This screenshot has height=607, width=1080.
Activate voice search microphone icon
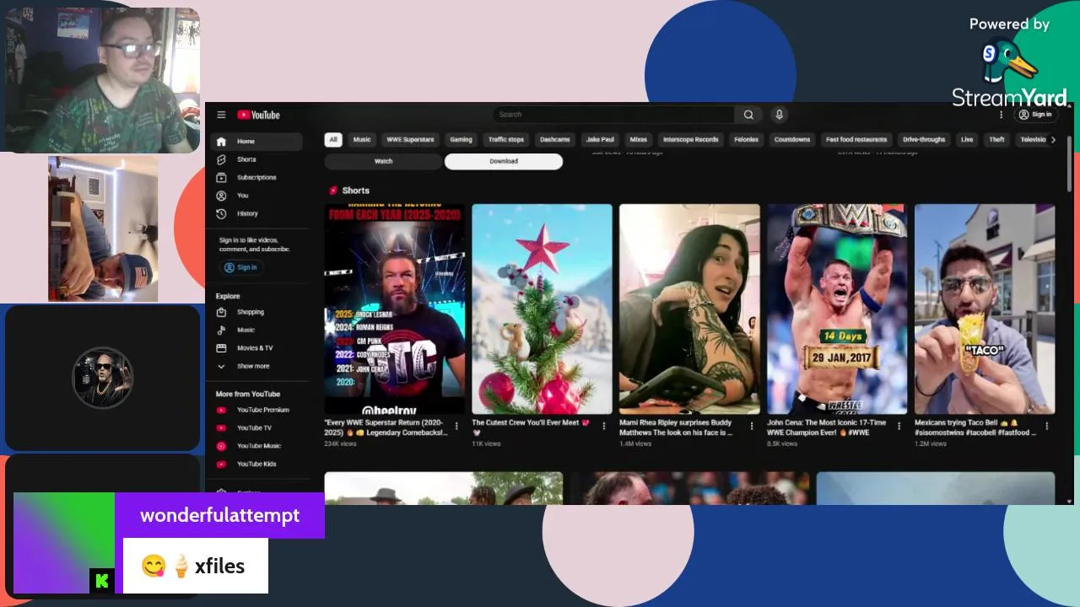tap(779, 115)
